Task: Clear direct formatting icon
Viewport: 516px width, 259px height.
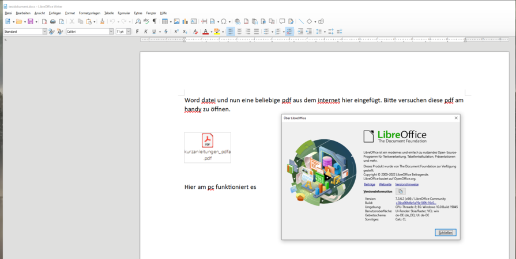Action: (x=195, y=32)
